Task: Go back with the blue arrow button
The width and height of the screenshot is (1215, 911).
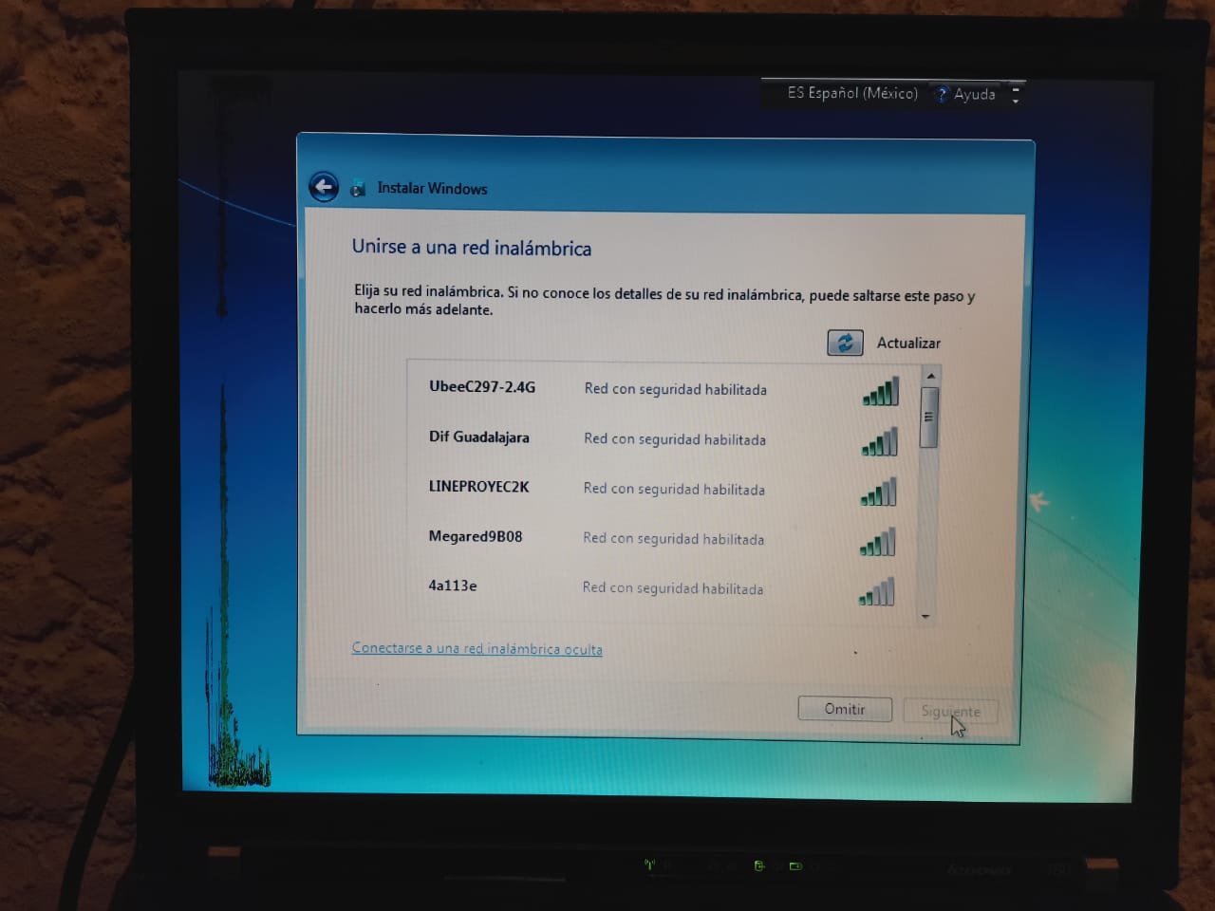Action: pyautogui.click(x=324, y=187)
